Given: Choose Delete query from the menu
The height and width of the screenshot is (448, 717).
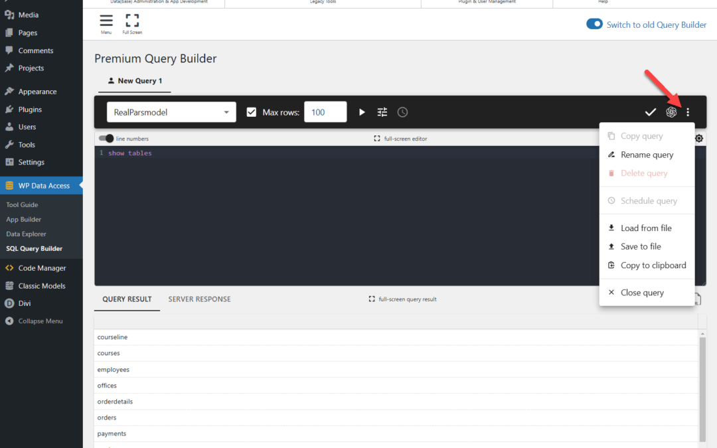Looking at the screenshot, I should click(647, 173).
